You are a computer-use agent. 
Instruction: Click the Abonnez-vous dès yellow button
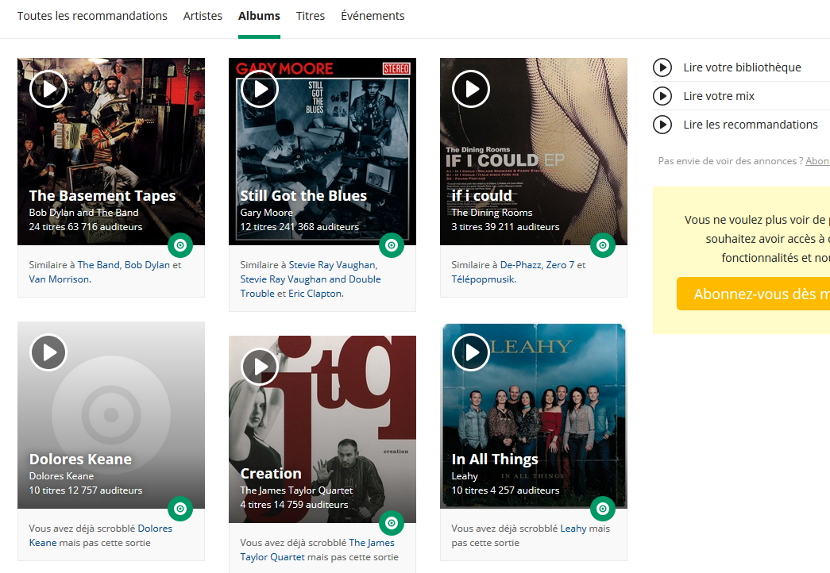[753, 294]
